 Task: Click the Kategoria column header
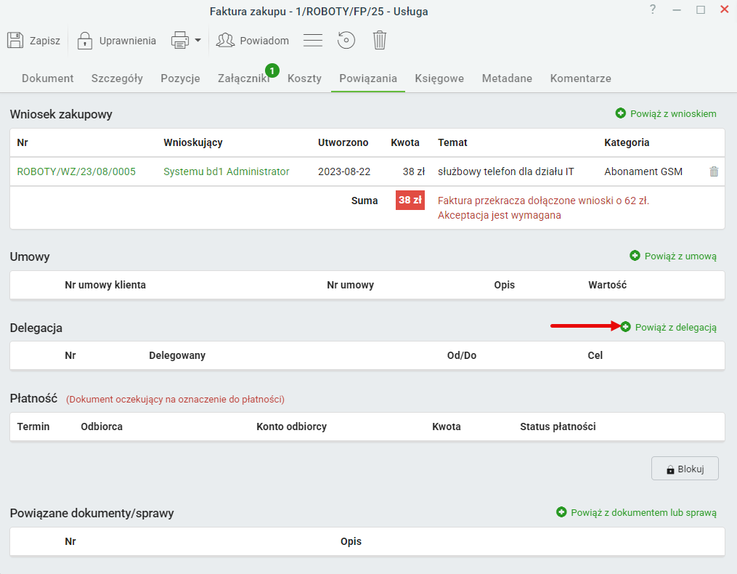[627, 142]
